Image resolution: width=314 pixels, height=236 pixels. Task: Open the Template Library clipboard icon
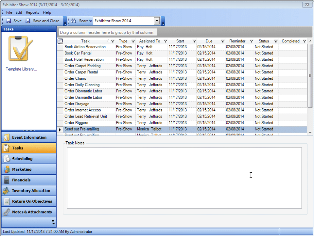pos(20,48)
